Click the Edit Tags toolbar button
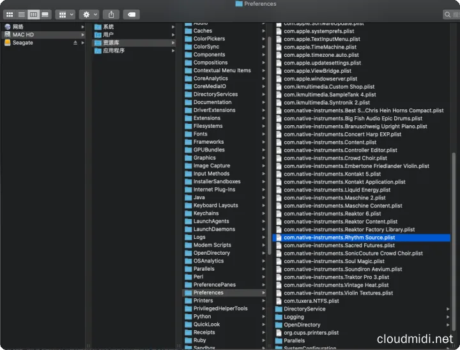The image size is (460, 350). (x=130, y=14)
